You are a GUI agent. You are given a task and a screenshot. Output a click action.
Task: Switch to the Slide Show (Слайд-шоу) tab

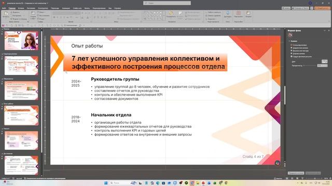[x=77, y=8]
